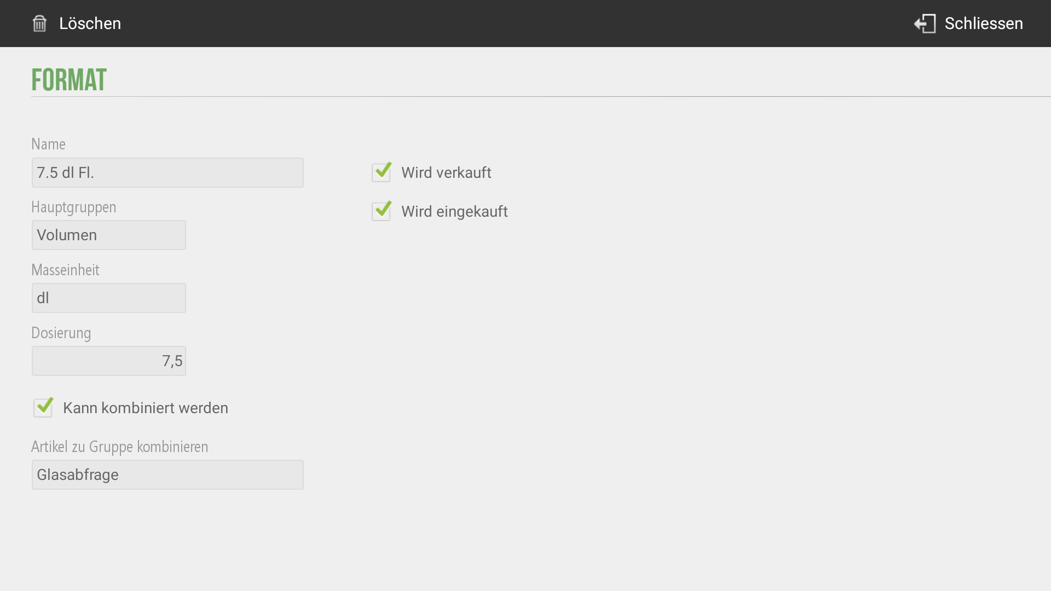Select the Schliessen text label
Screen dimensions: 1051x591
click(984, 24)
